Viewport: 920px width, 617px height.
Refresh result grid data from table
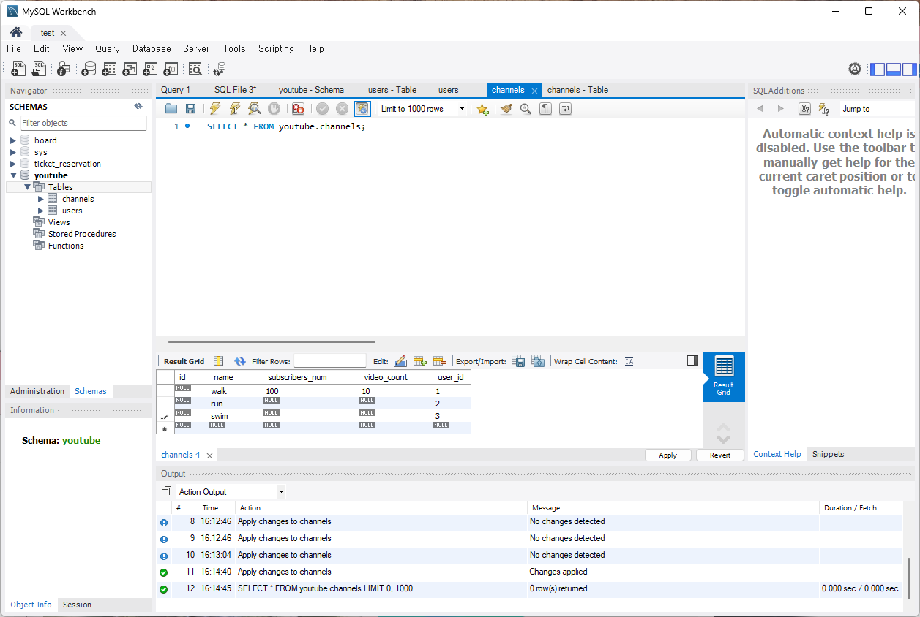pyautogui.click(x=240, y=361)
